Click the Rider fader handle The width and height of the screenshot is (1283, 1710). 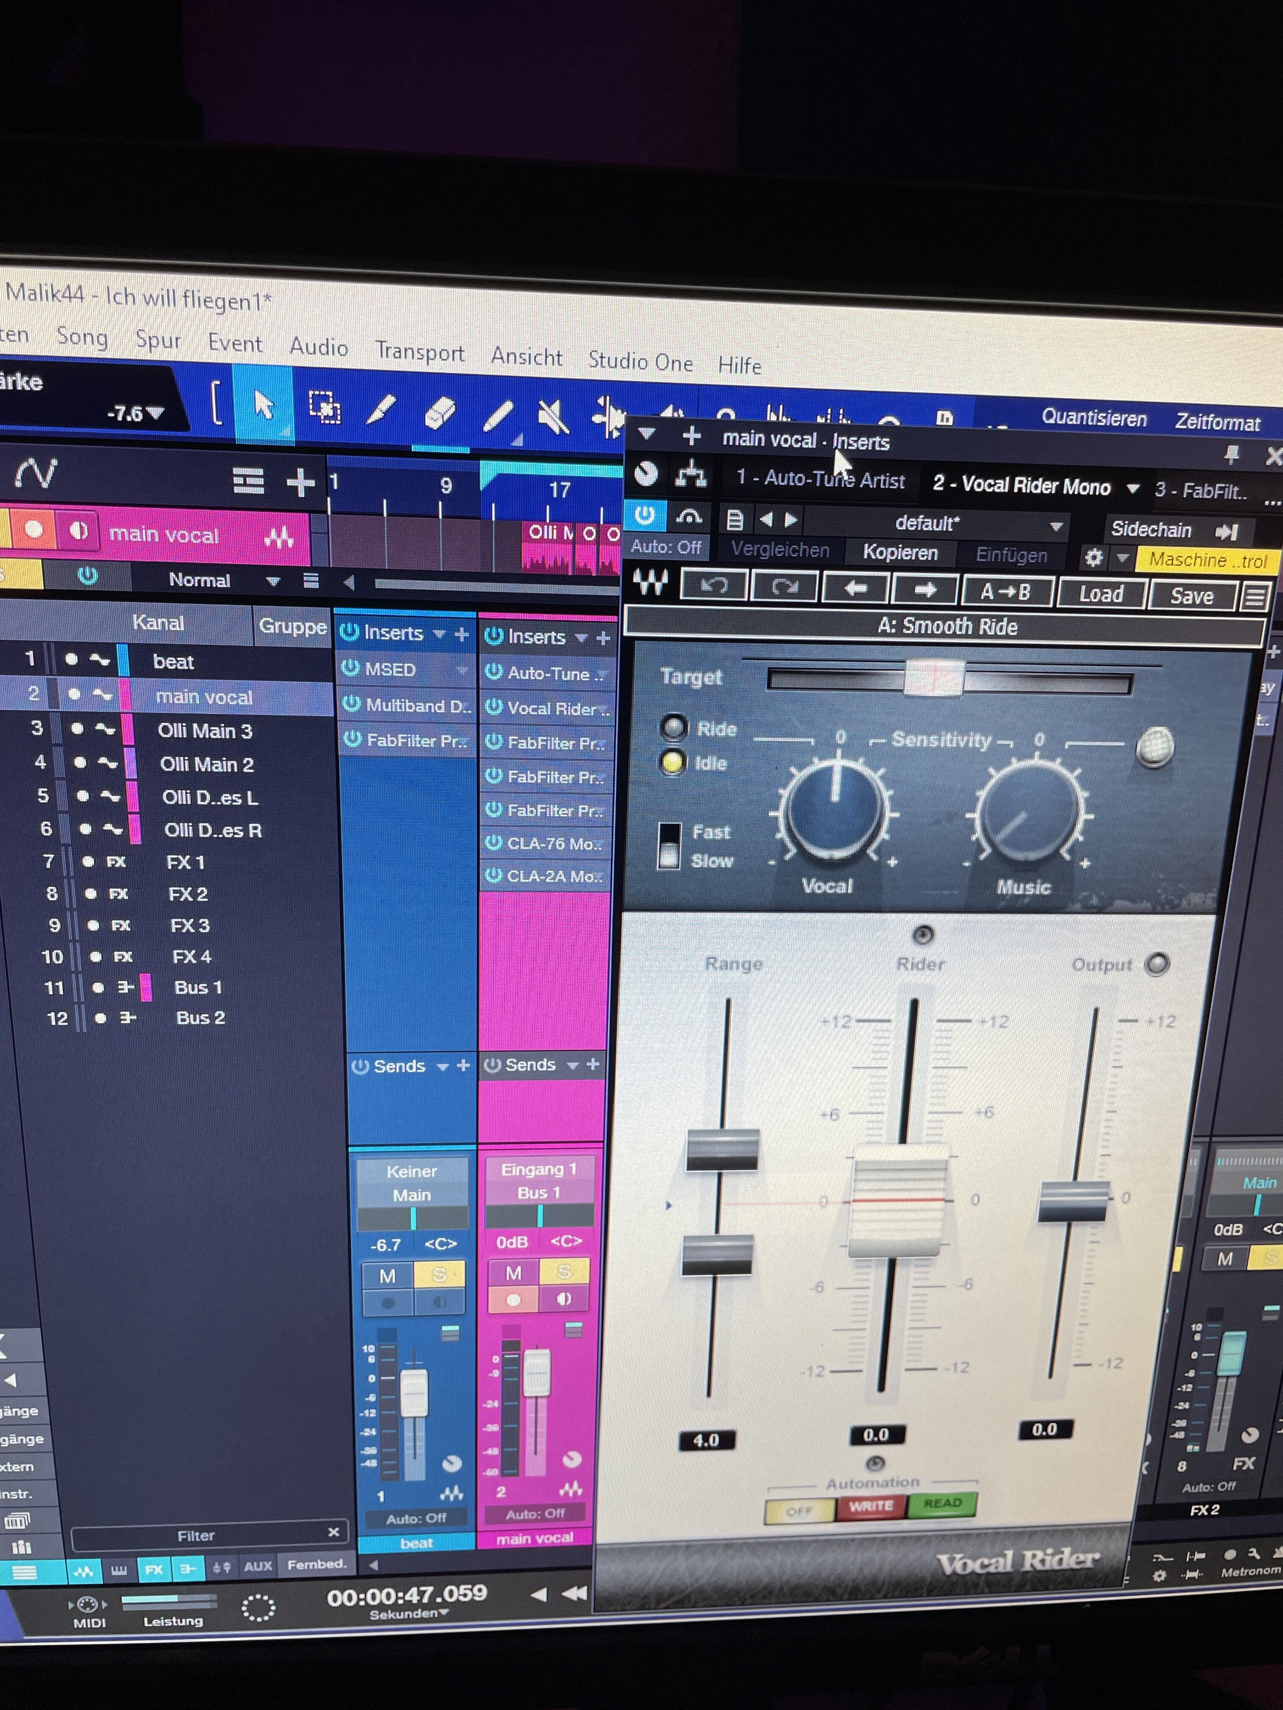(899, 1201)
